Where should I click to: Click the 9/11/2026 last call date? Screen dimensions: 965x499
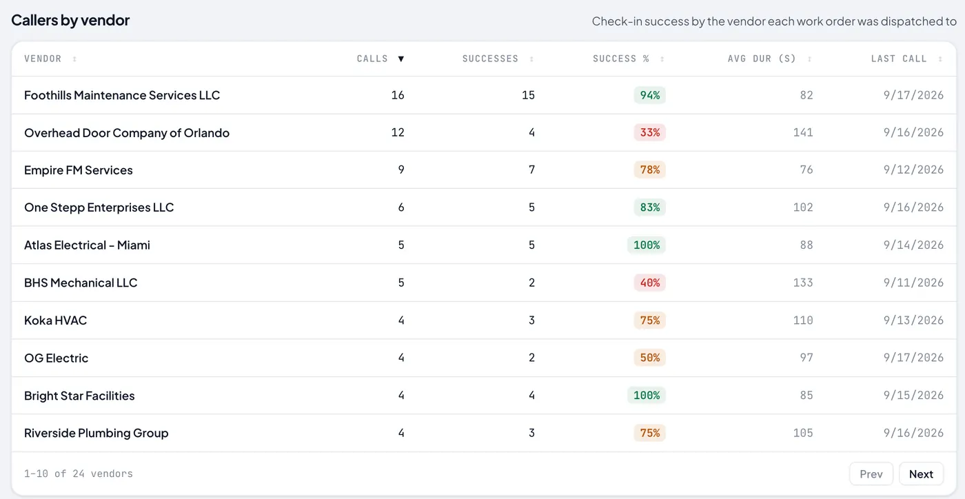tap(913, 283)
